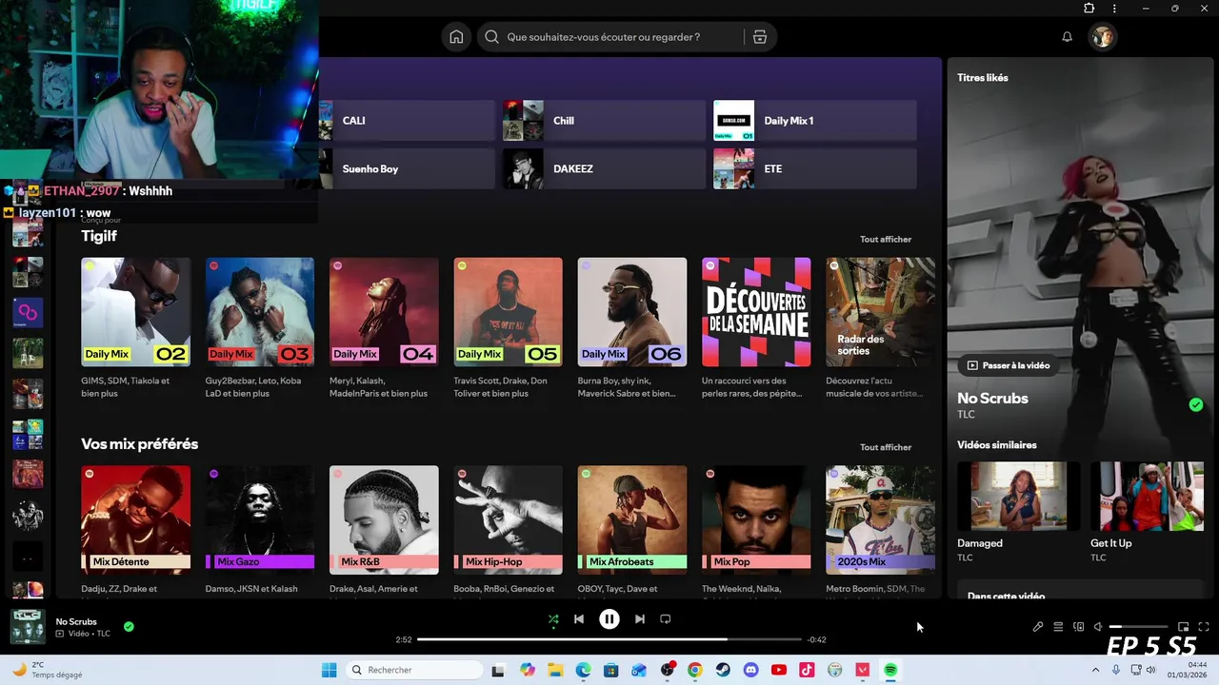Image resolution: width=1219 pixels, height=685 pixels.
Task: Click No Scrubs title in video panel
Action: coord(992,398)
